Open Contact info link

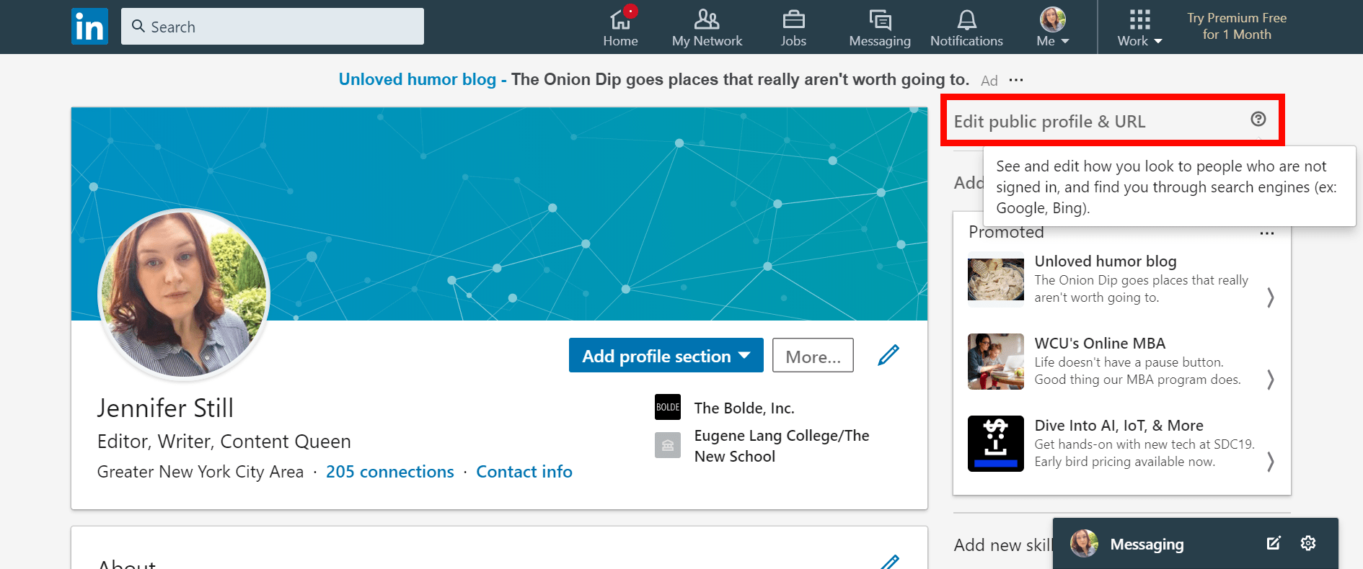tap(524, 472)
